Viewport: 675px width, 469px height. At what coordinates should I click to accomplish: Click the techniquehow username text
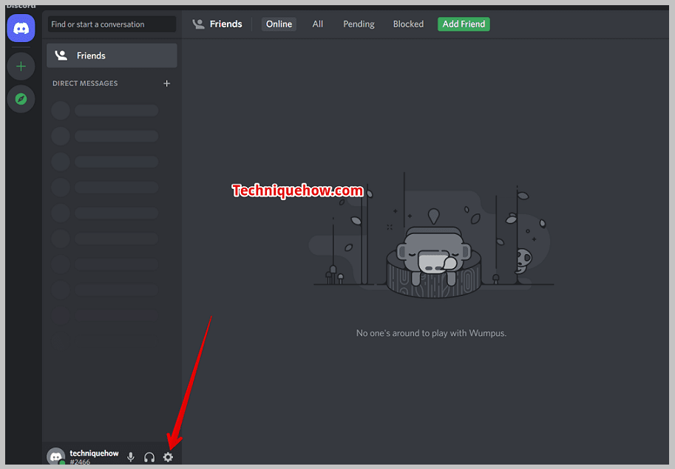coord(94,453)
